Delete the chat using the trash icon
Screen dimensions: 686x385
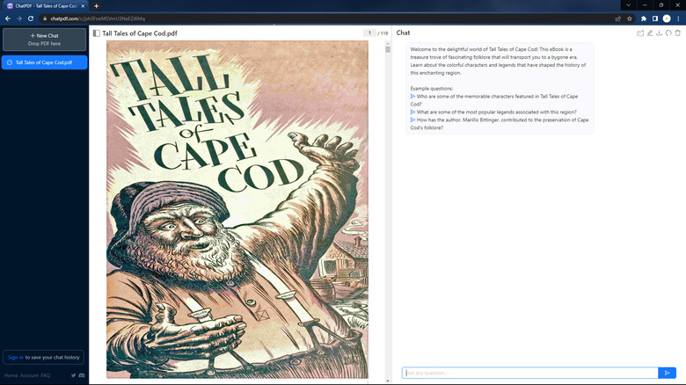tap(678, 33)
